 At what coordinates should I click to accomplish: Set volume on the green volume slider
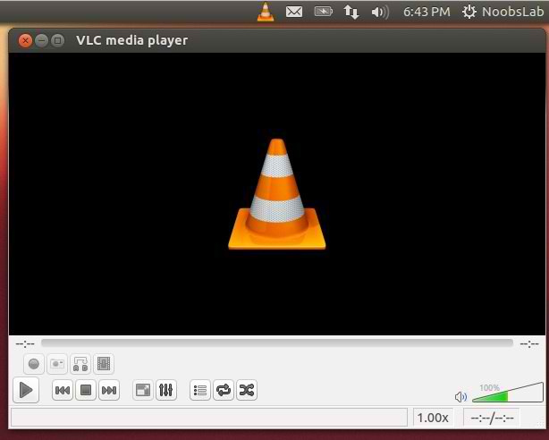tap(508, 393)
